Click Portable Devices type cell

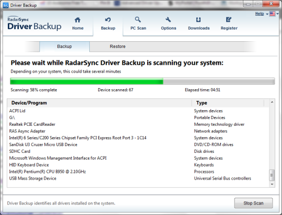209,117
